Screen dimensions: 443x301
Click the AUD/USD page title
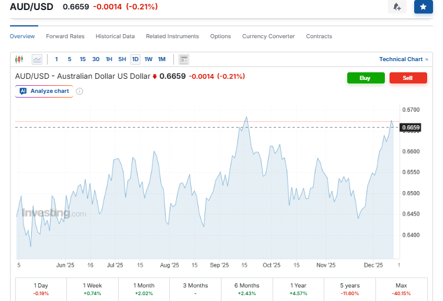(x=31, y=6)
